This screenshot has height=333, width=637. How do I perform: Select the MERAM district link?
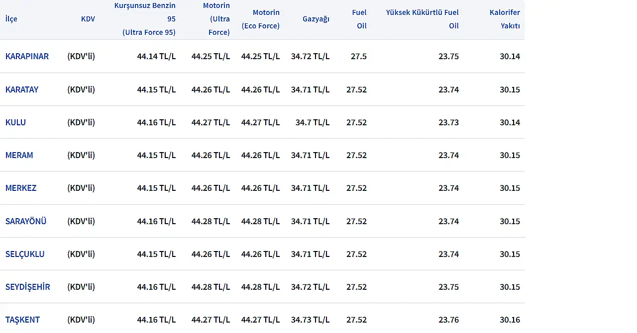[19, 155]
